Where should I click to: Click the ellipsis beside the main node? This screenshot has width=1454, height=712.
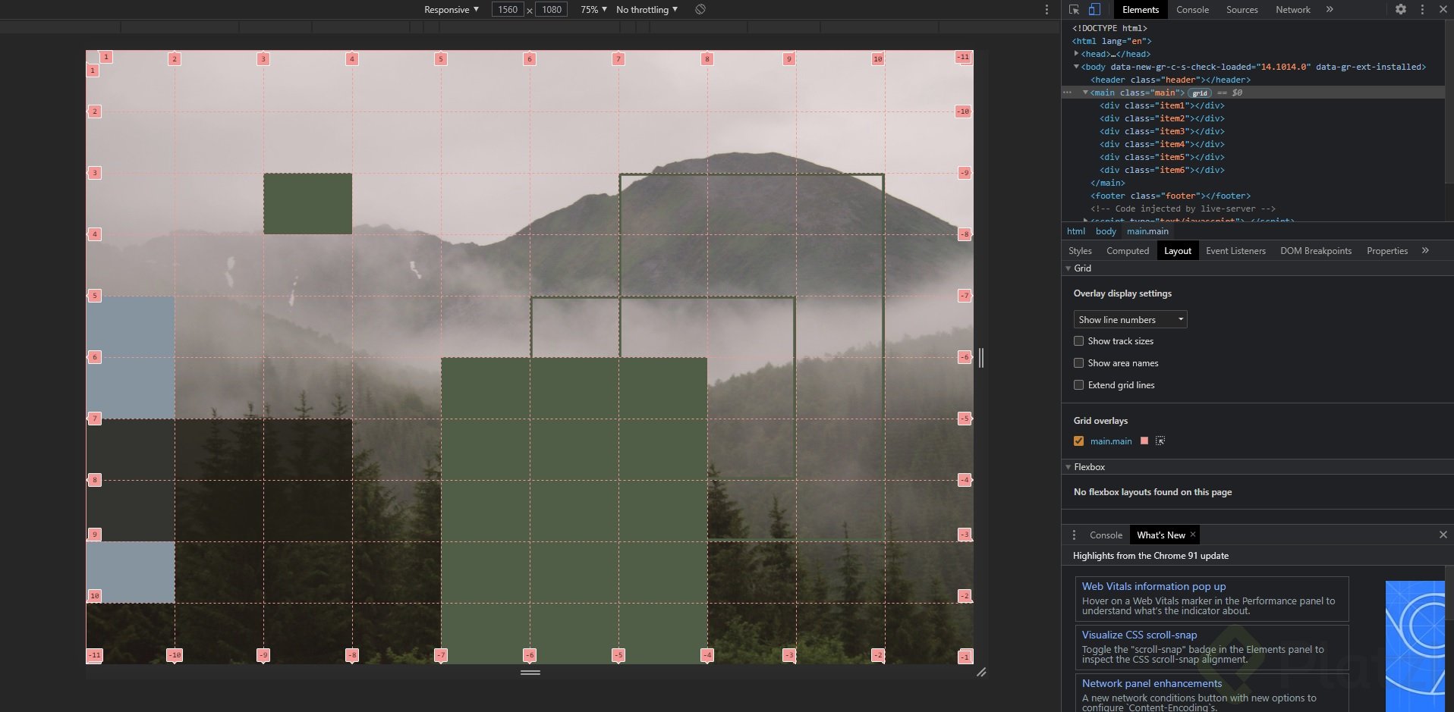pyautogui.click(x=1067, y=93)
